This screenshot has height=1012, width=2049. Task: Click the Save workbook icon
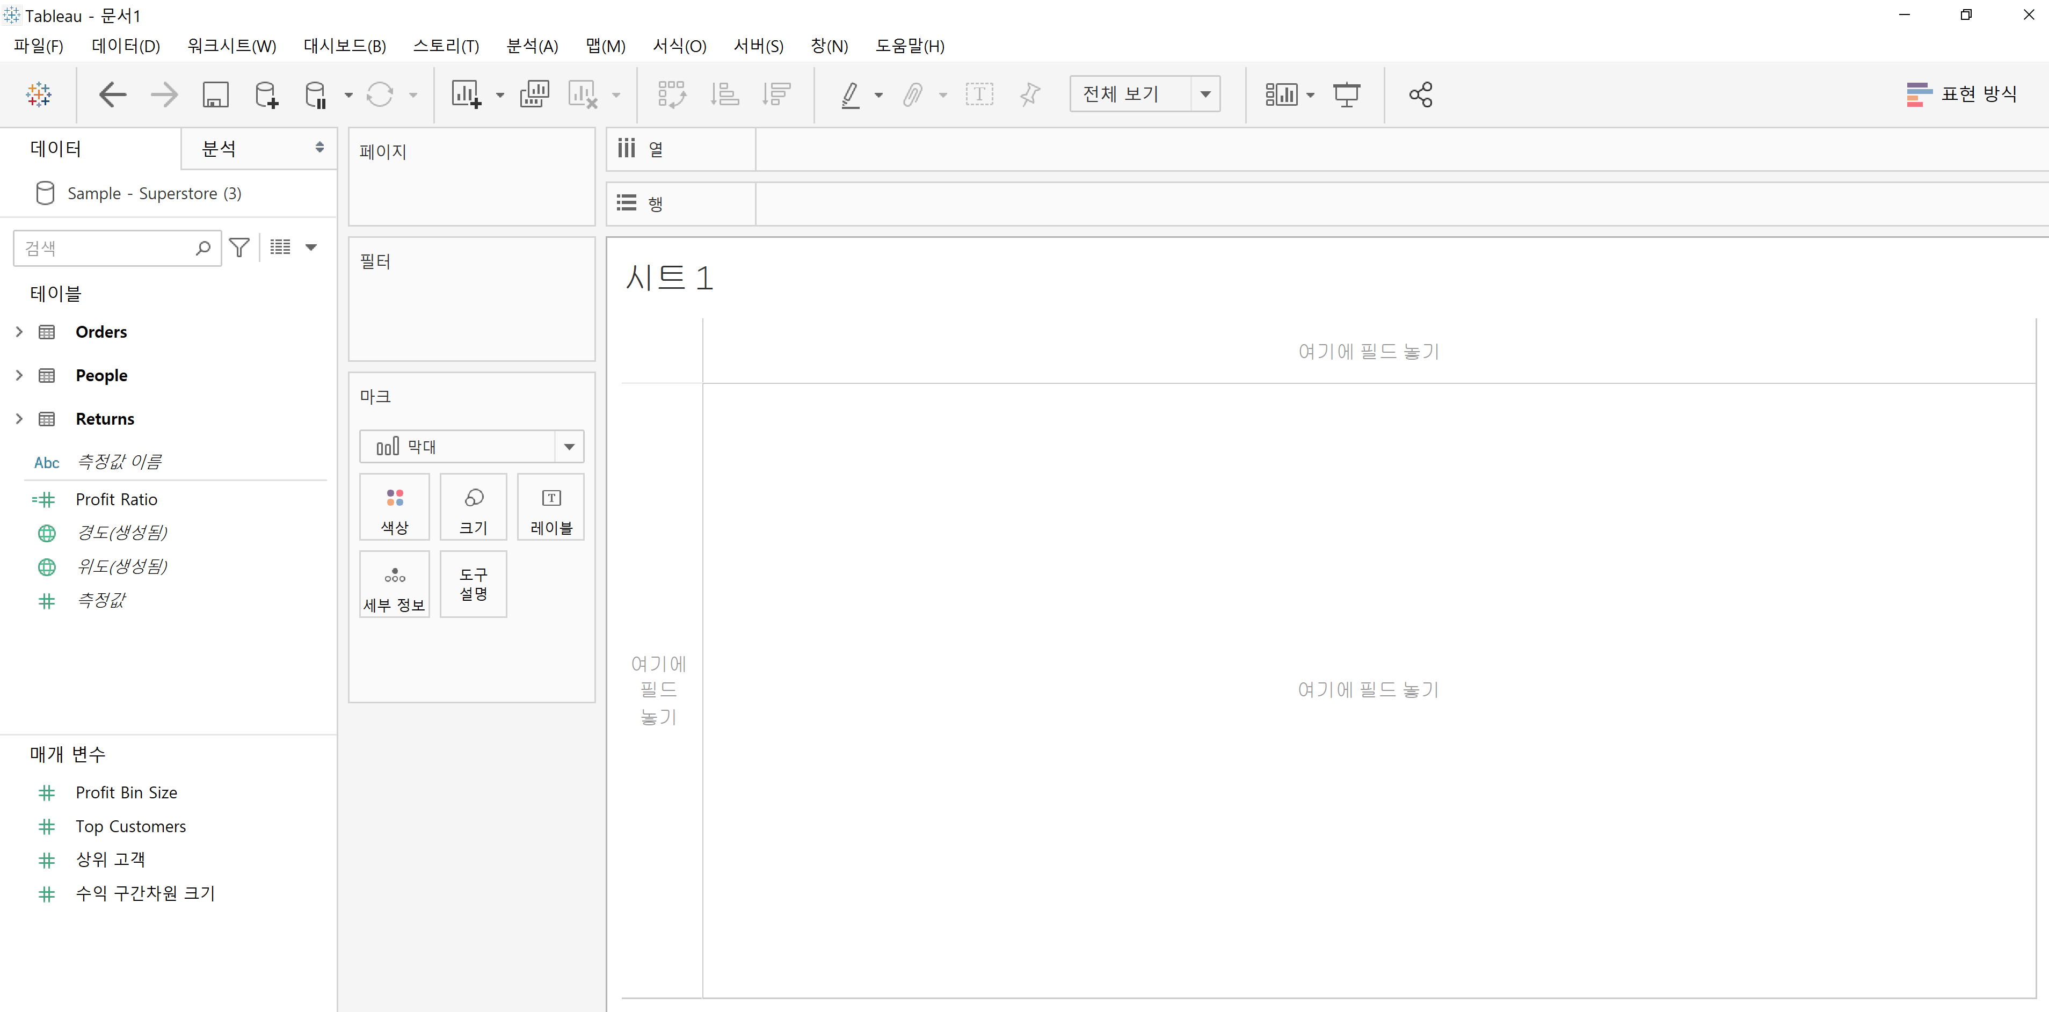(215, 94)
